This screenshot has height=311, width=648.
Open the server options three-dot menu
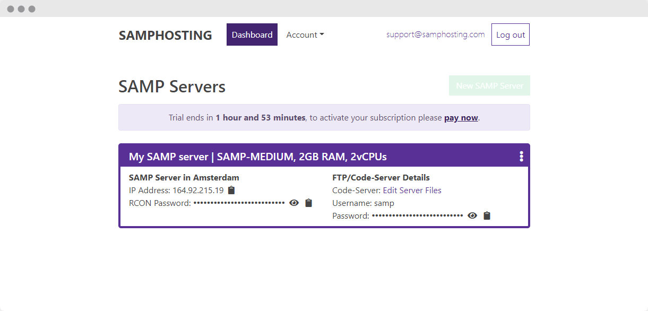(x=521, y=156)
